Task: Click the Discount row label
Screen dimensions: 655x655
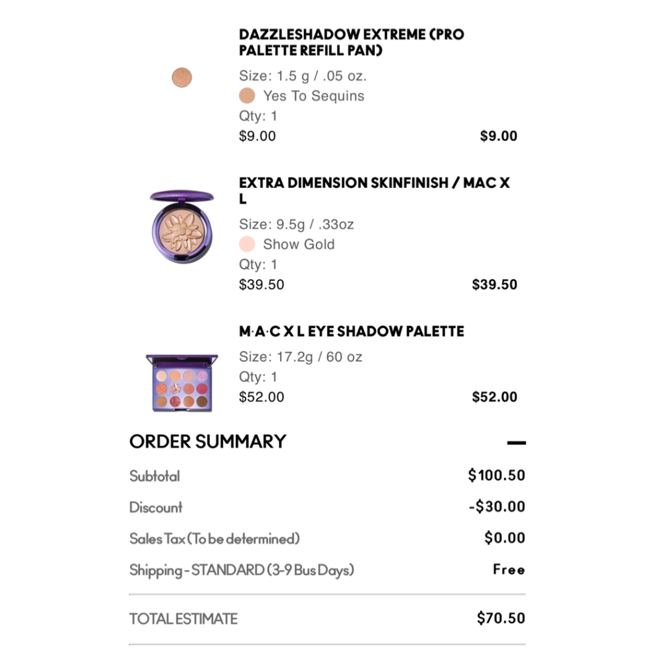Action: pos(156,507)
